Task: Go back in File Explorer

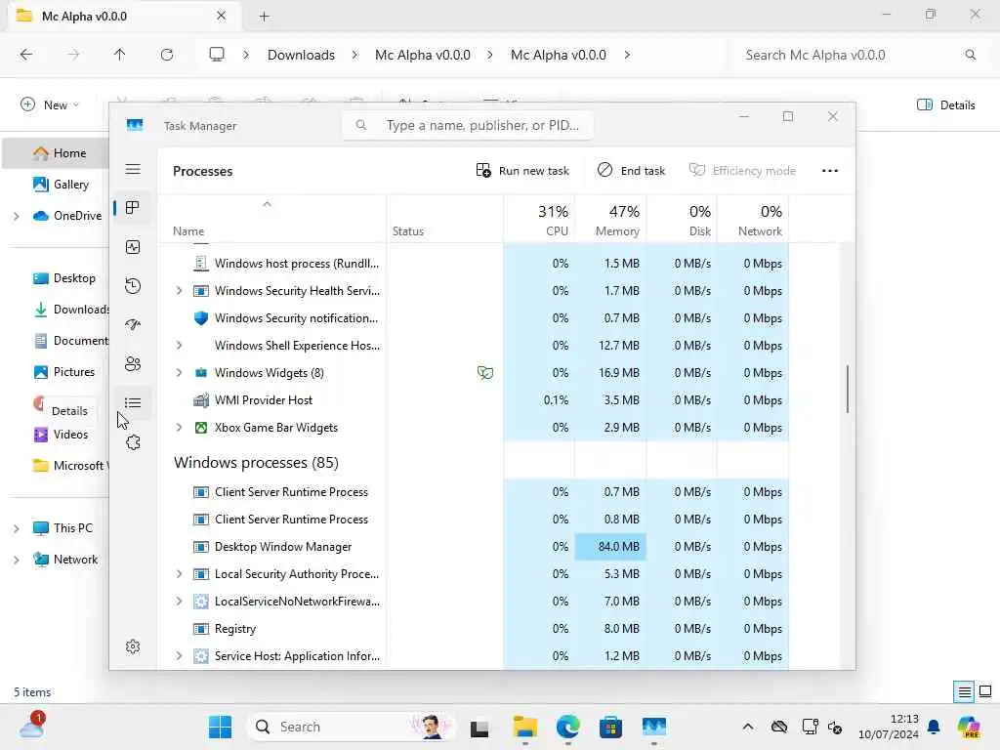Action: pyautogui.click(x=26, y=55)
